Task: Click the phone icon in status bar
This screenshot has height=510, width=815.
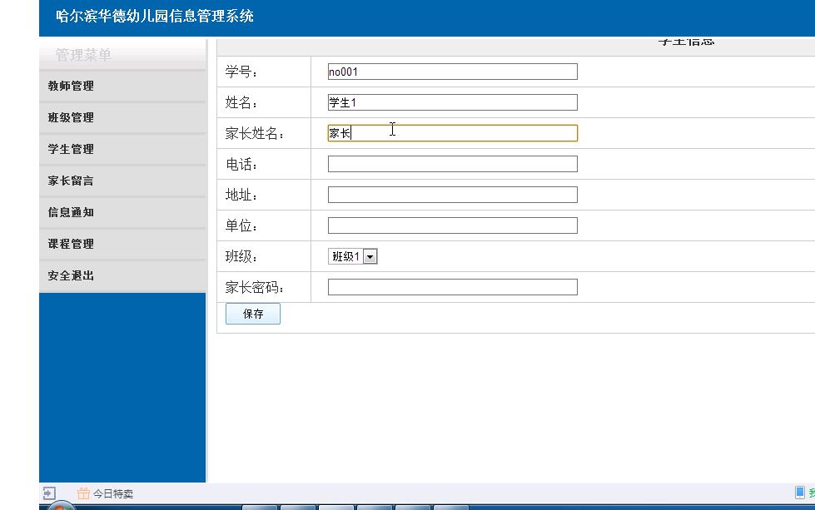Action: 800,493
